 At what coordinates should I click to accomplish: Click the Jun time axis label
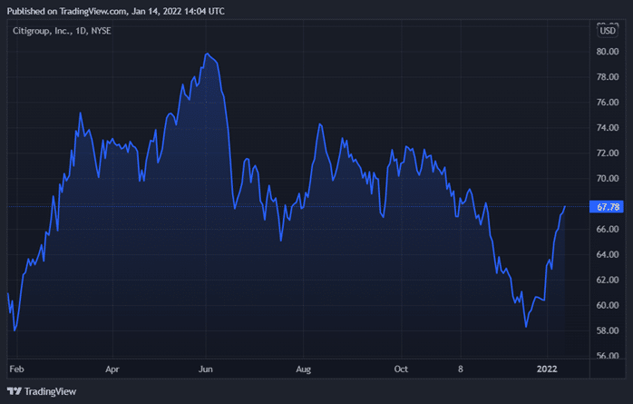click(206, 369)
